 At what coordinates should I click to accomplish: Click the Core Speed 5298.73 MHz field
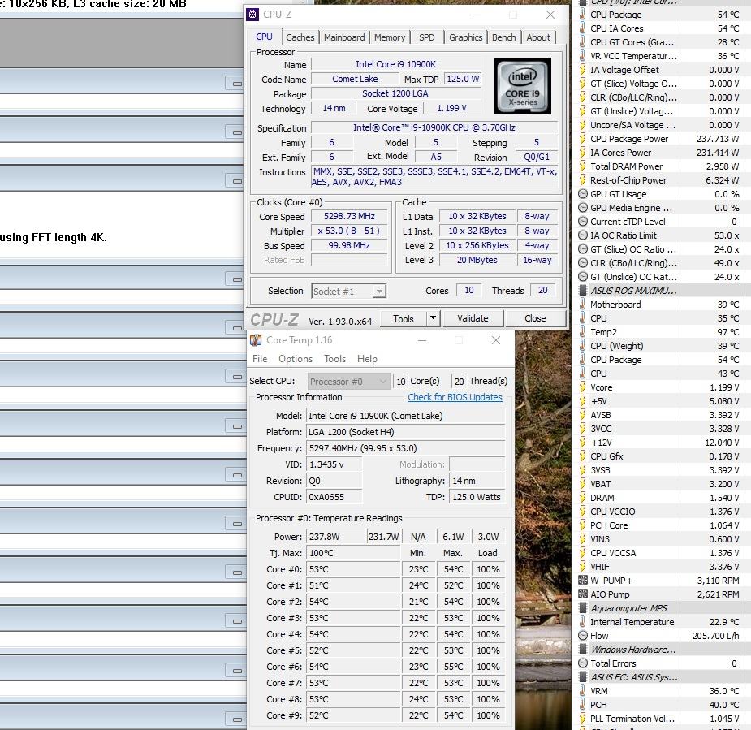349,217
